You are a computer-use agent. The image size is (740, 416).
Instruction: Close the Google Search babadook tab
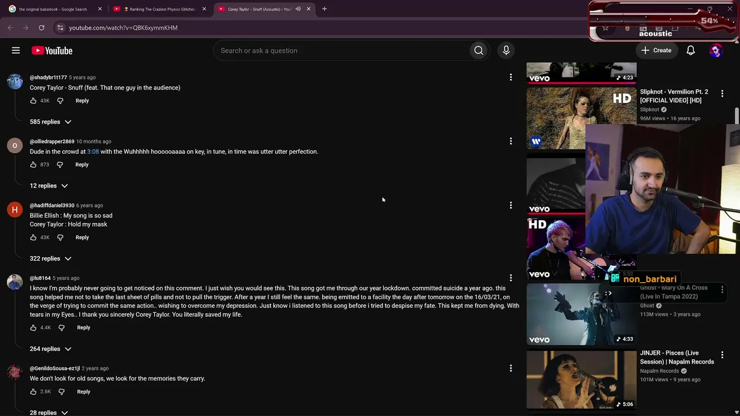[x=99, y=9]
